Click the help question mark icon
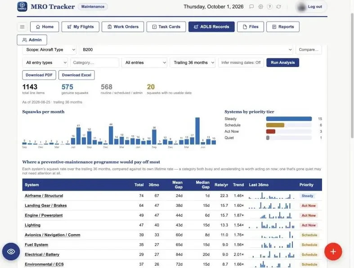This screenshot has width=354, height=268. tap(269, 7)
